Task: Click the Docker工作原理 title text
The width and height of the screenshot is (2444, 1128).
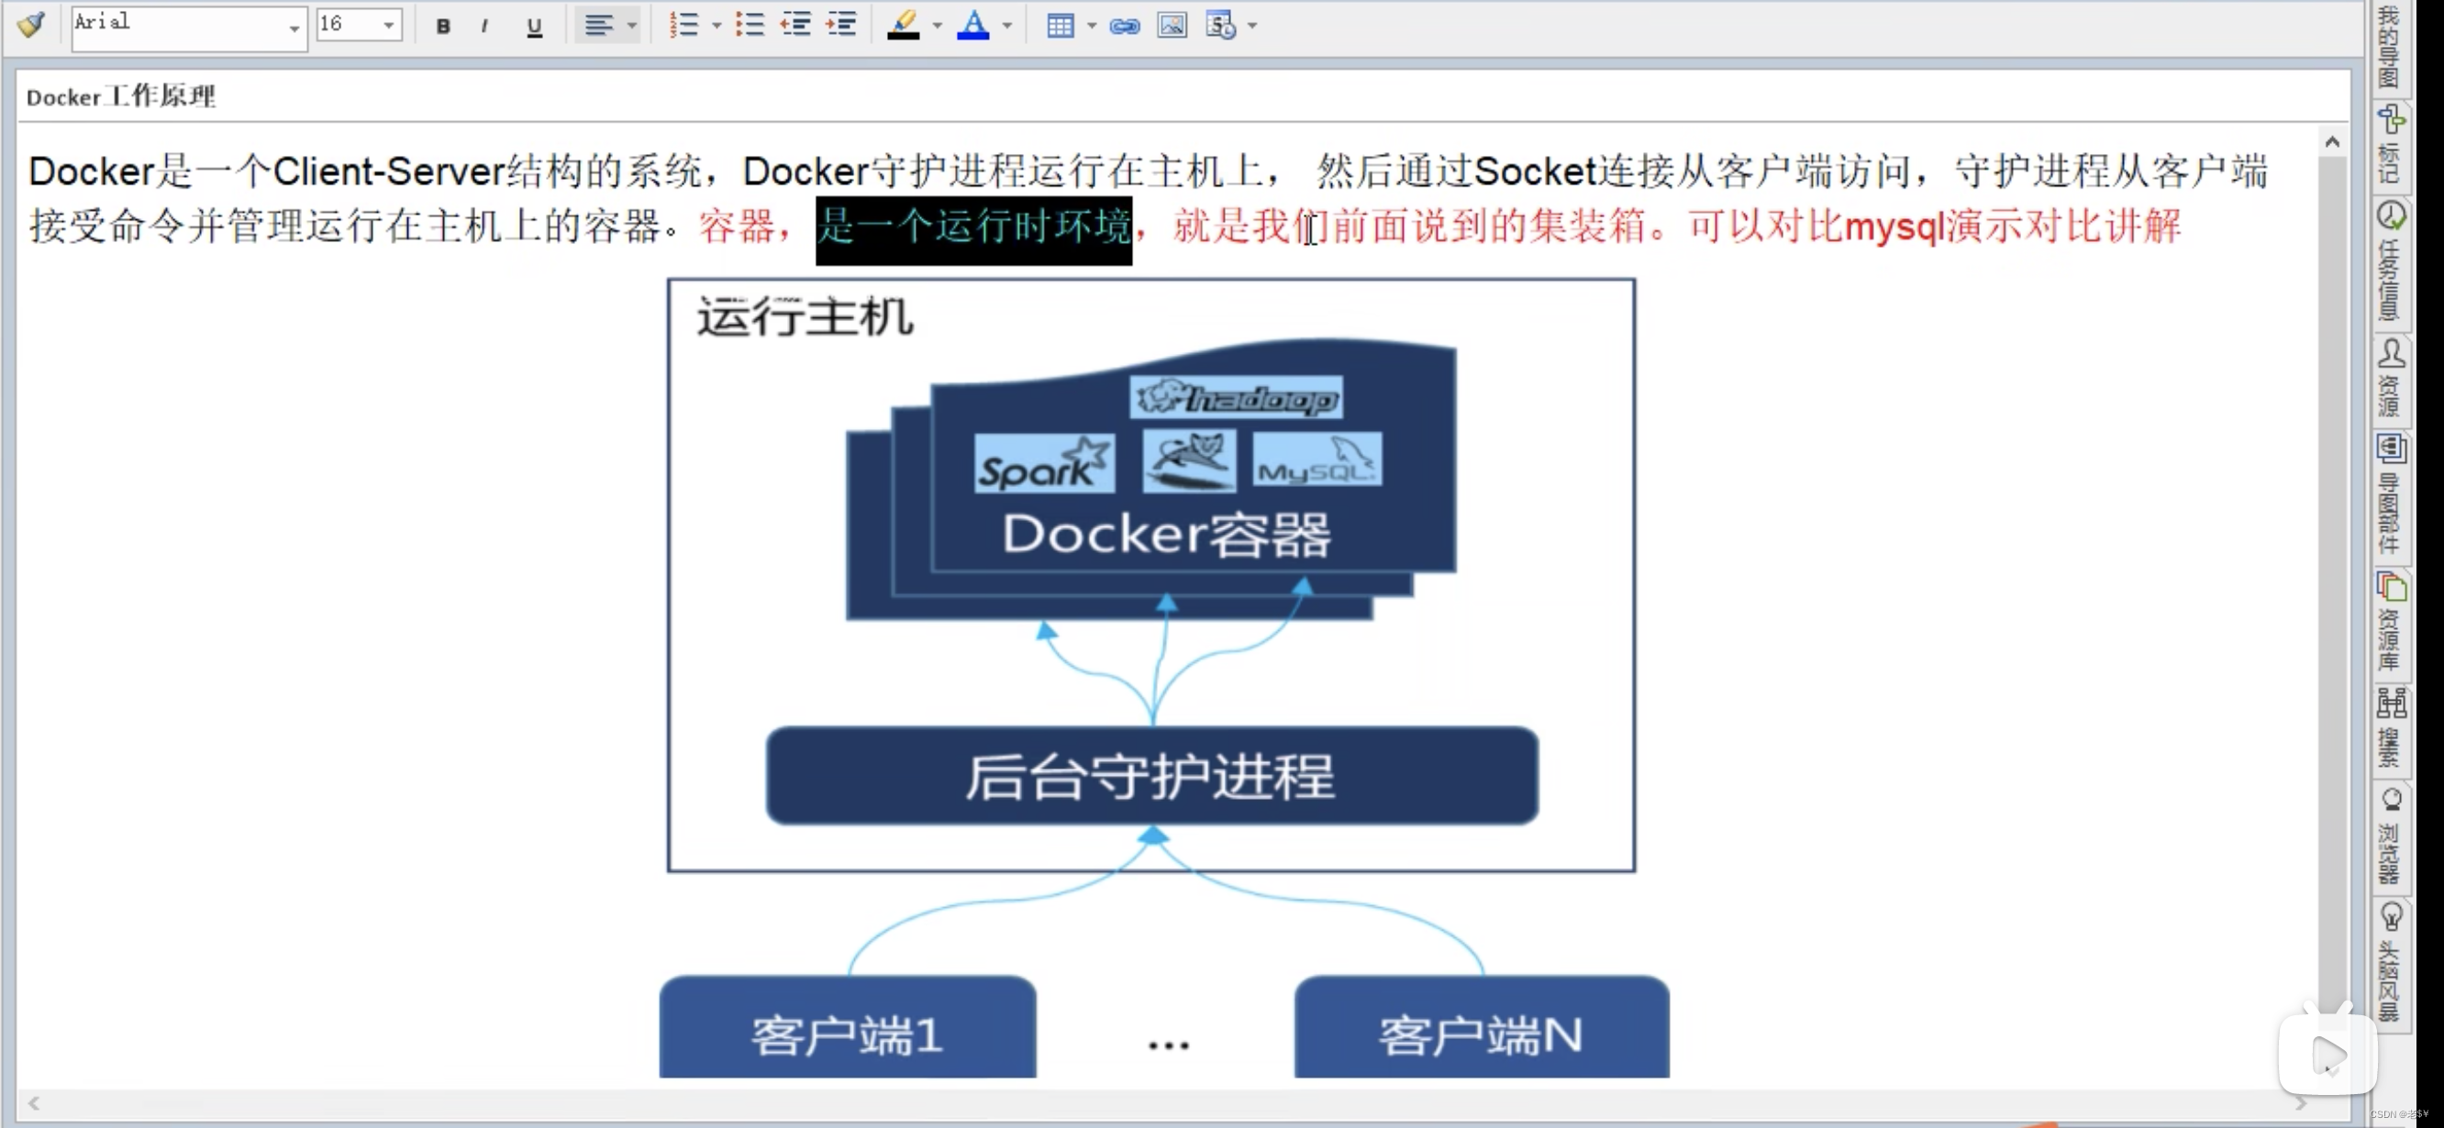Action: (x=120, y=97)
